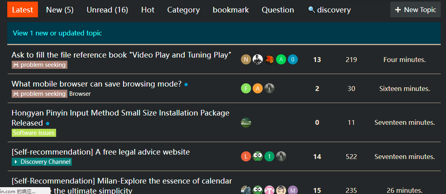Click the orange "L" avatar in legal advice topic
Screen dimensions: 446x194
coord(246,157)
